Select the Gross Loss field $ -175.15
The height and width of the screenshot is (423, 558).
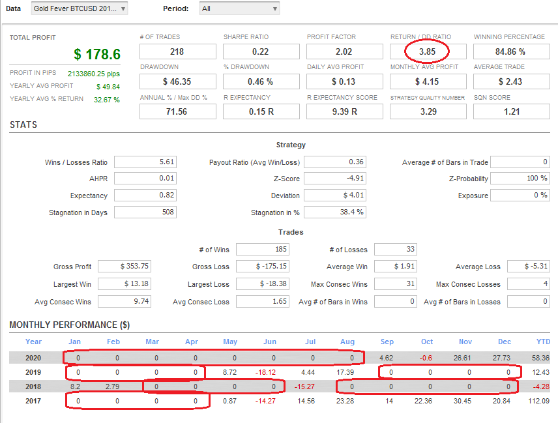tap(263, 266)
